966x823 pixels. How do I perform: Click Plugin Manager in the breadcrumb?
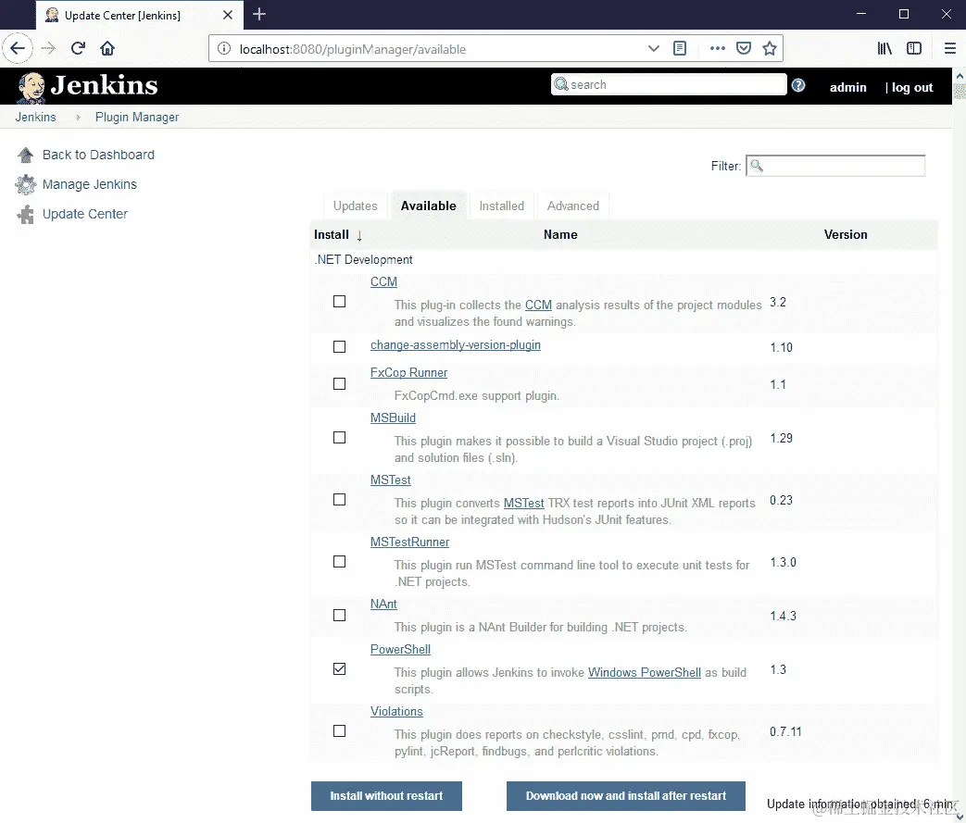coord(137,117)
